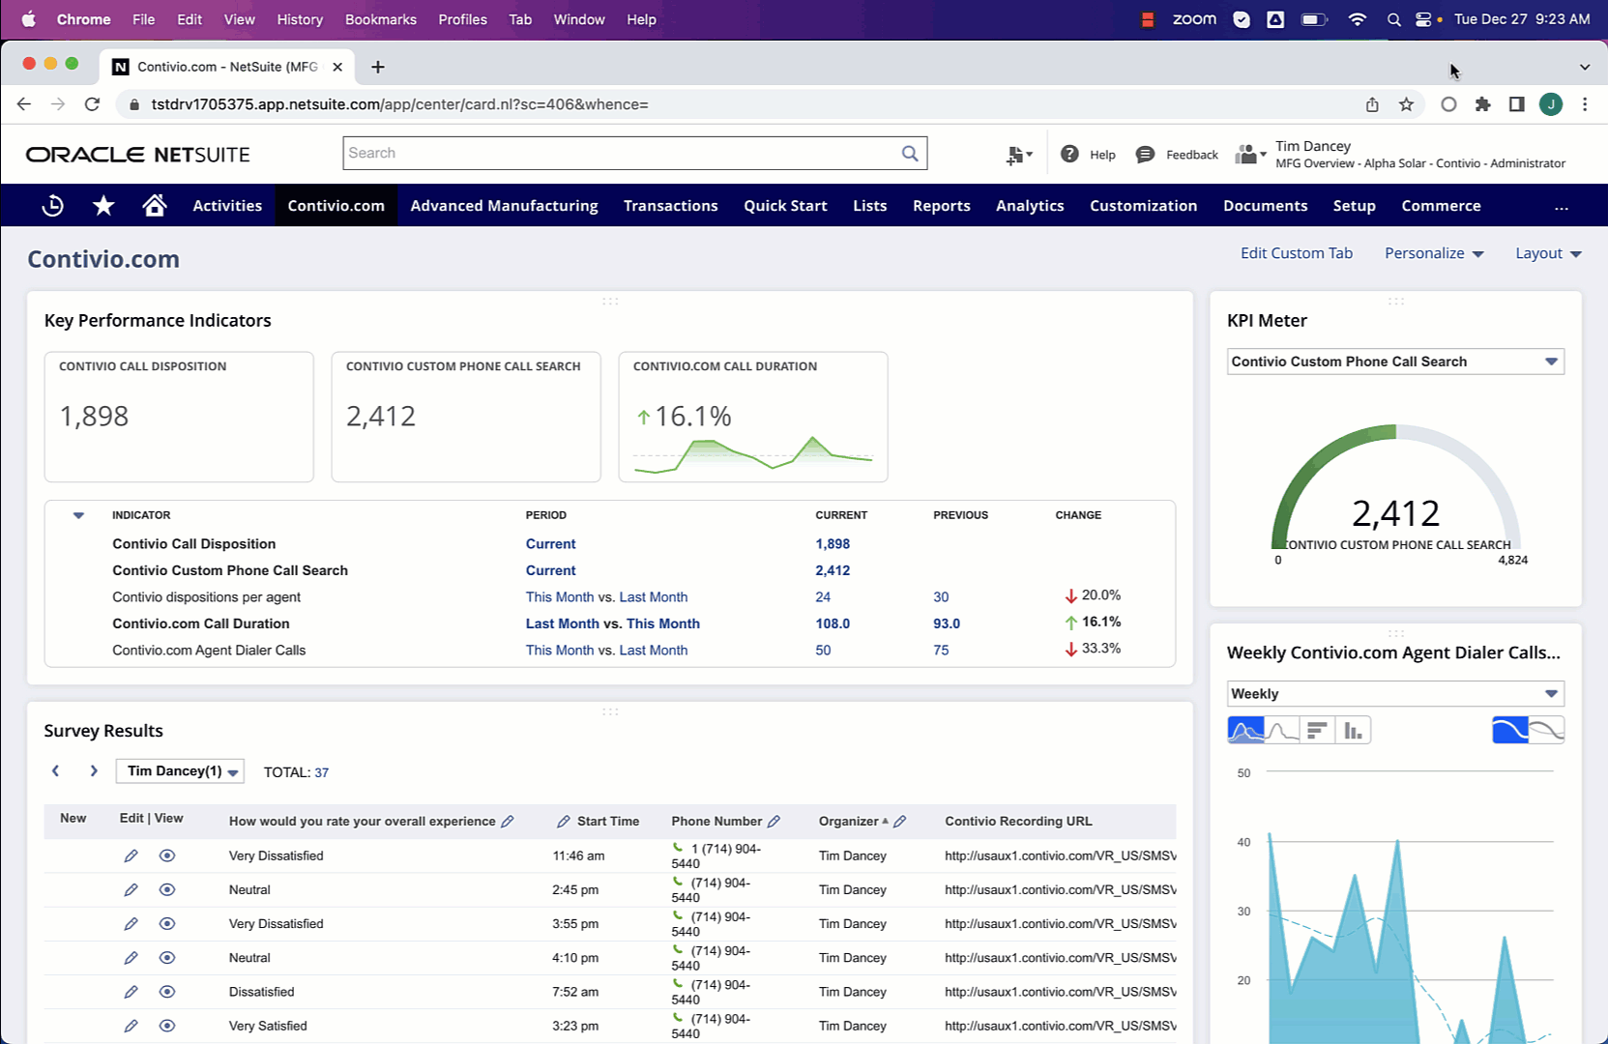Expand the KPI Meter selection dropdown
Screen dimensions: 1608x1044
(1551, 362)
